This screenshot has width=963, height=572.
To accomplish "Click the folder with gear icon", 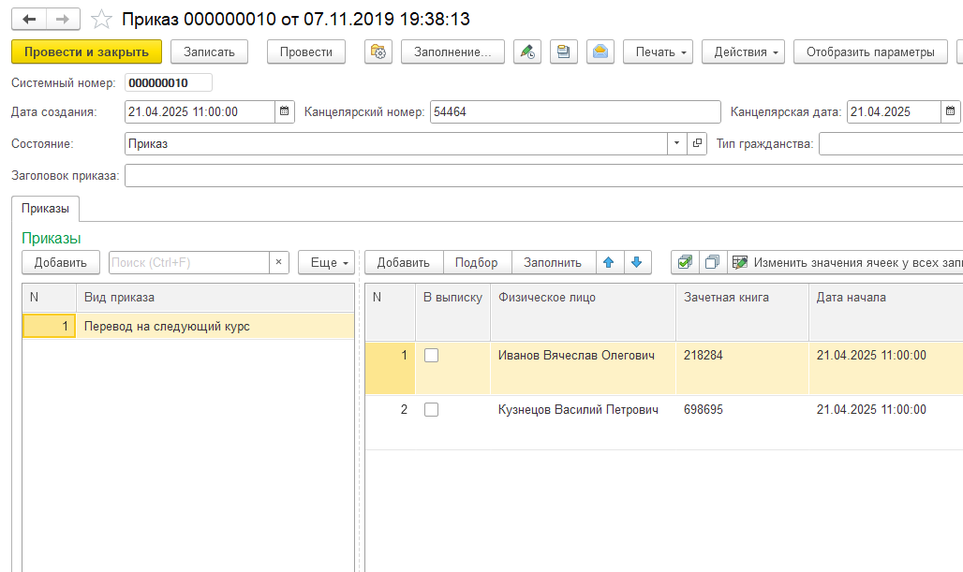I will (x=378, y=52).
